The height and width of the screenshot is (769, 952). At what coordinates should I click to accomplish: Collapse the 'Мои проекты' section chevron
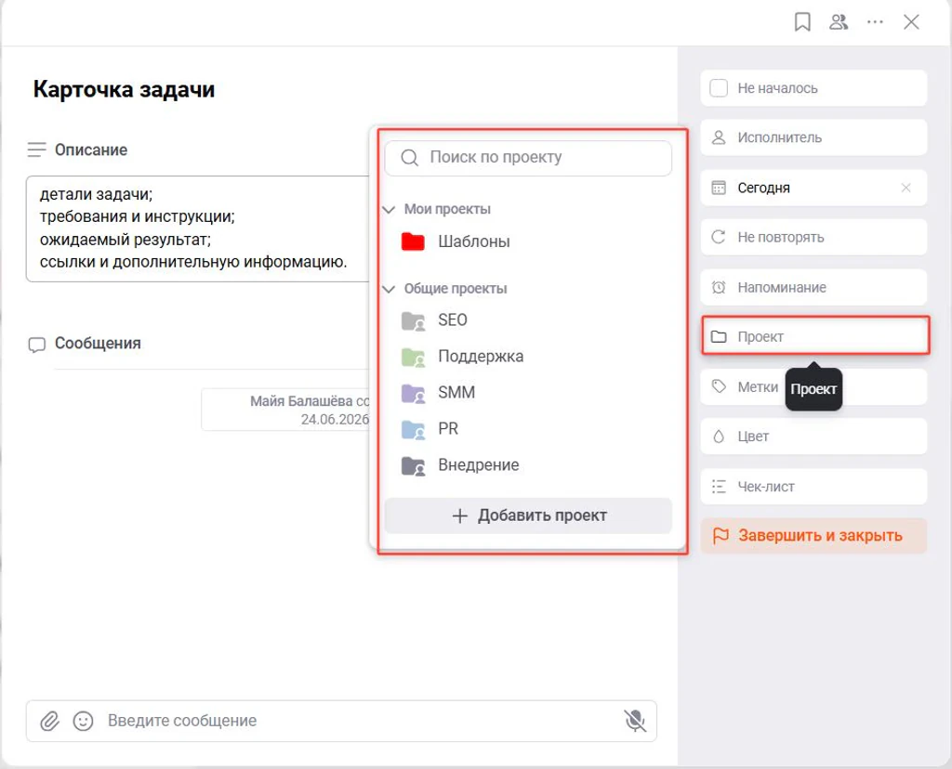(x=389, y=210)
